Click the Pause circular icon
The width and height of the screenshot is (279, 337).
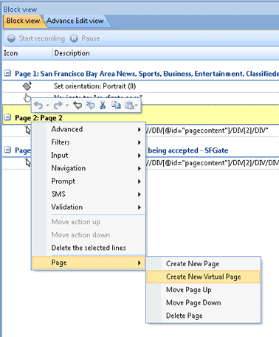tap(74, 38)
